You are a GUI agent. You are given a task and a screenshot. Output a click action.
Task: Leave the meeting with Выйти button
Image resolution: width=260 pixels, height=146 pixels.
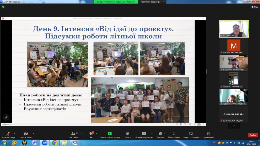click(253, 135)
